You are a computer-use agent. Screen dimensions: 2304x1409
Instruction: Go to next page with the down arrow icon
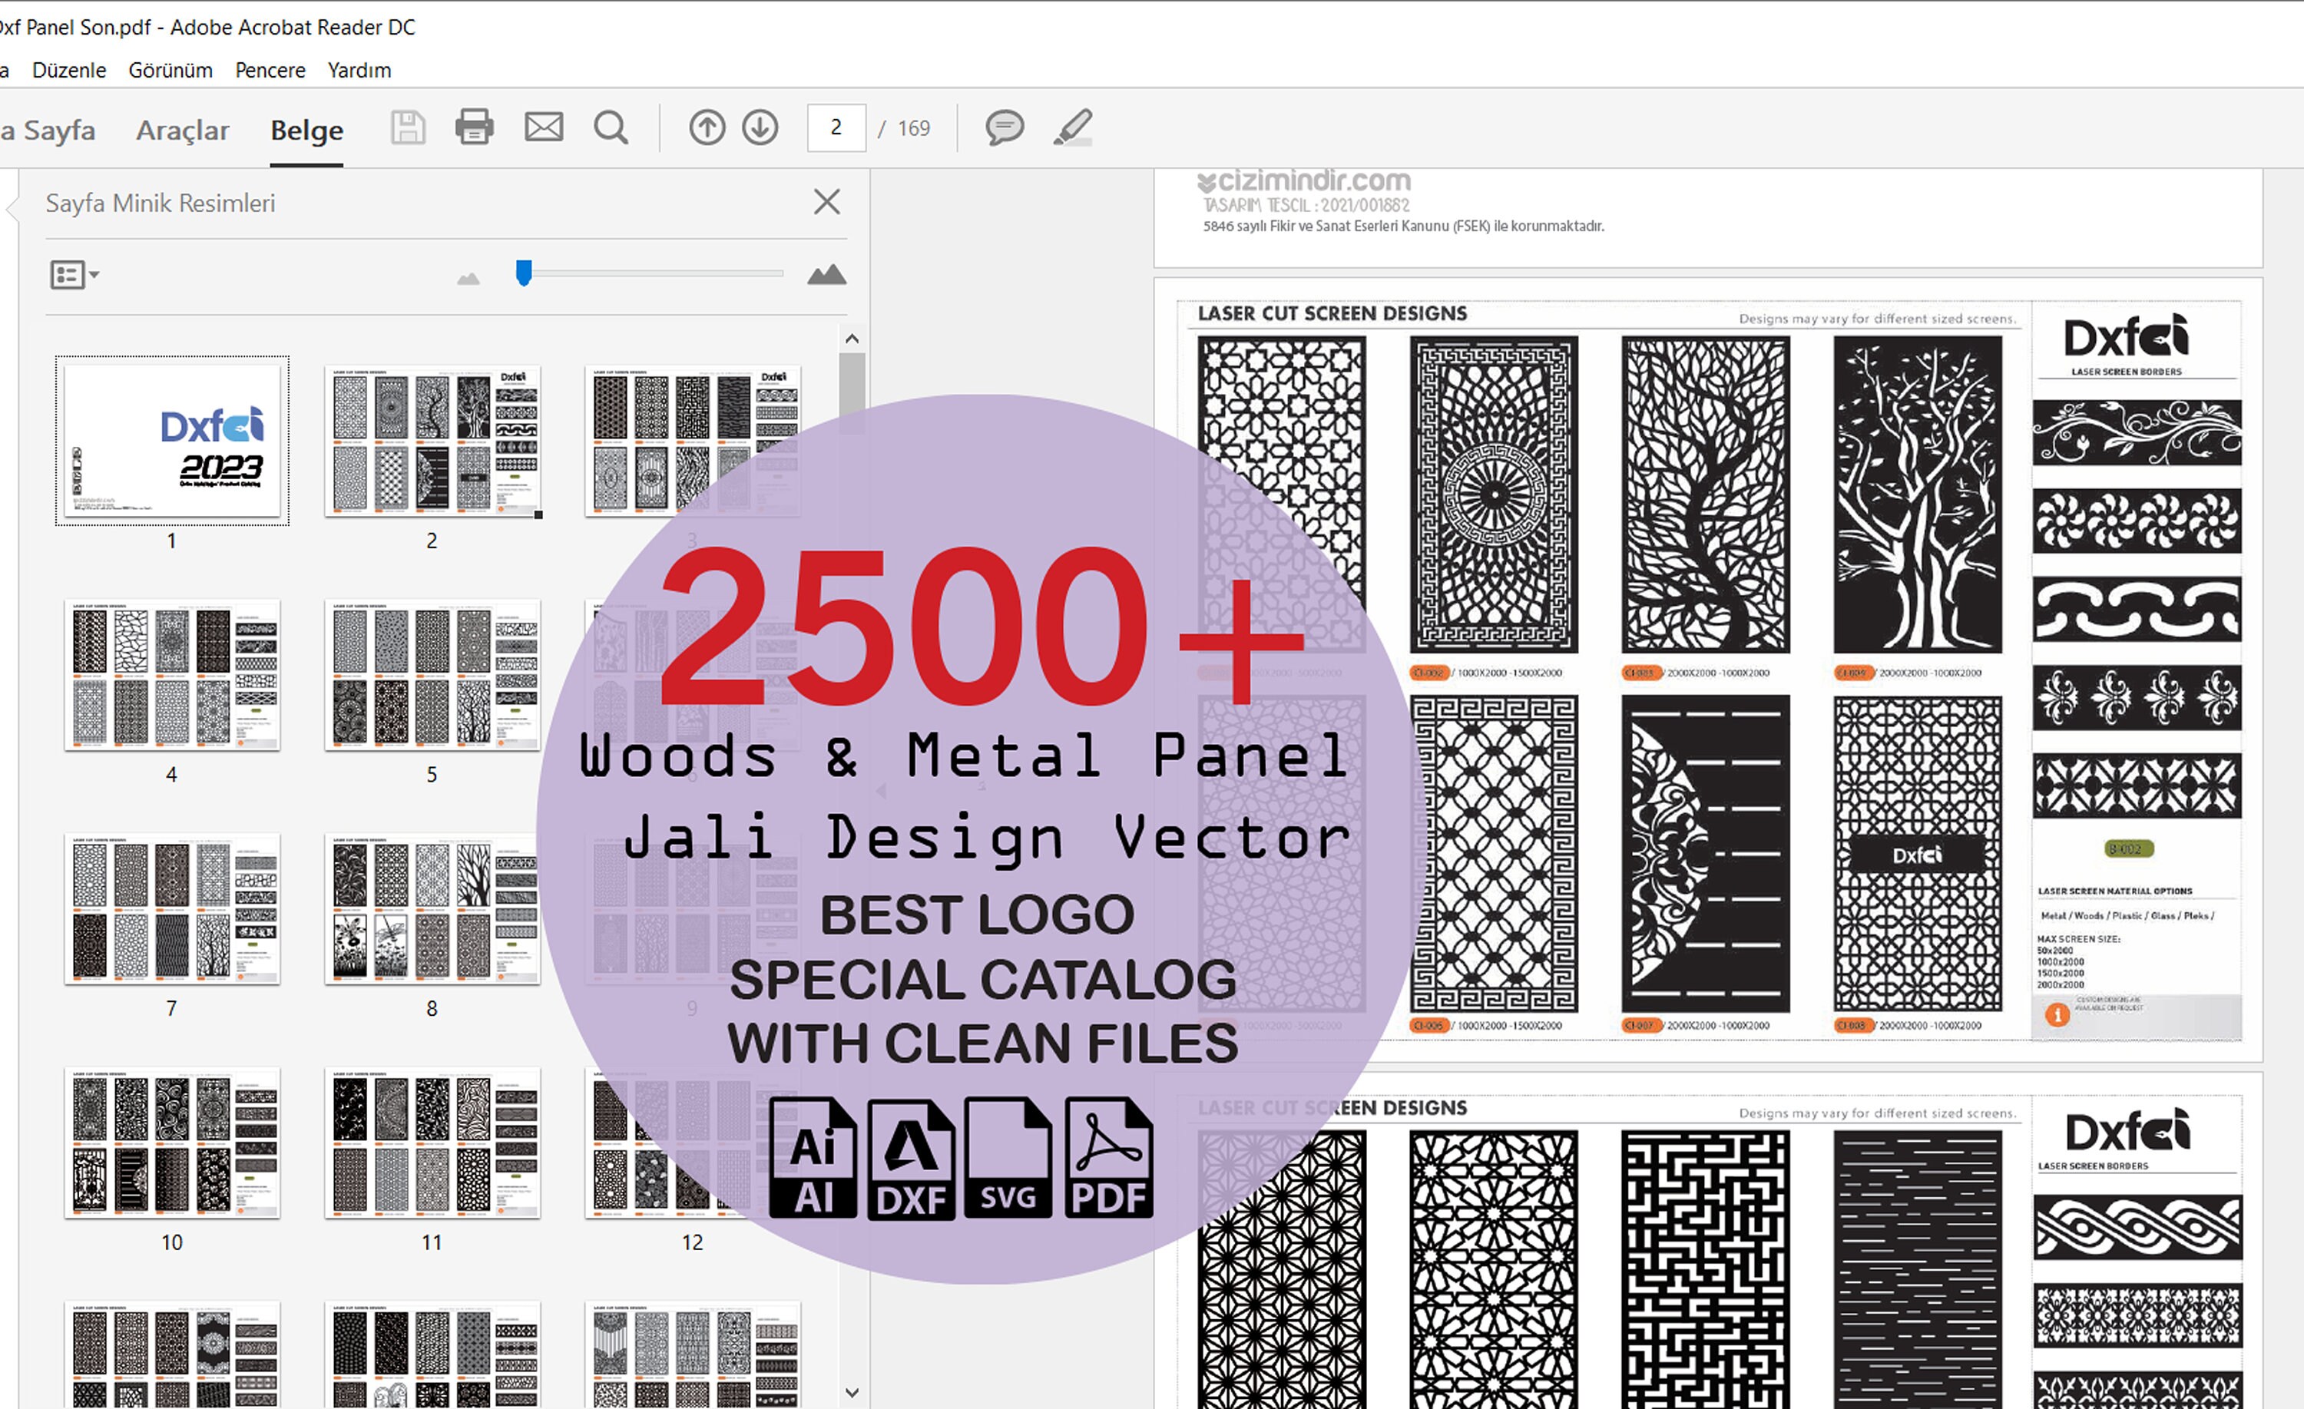point(761,128)
